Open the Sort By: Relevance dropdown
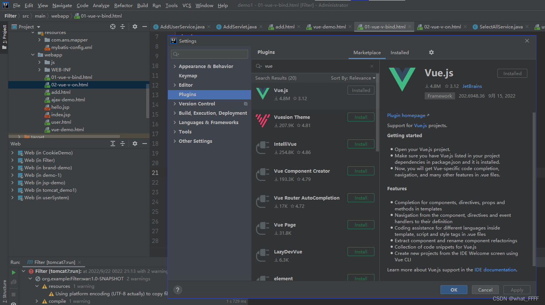 point(353,78)
